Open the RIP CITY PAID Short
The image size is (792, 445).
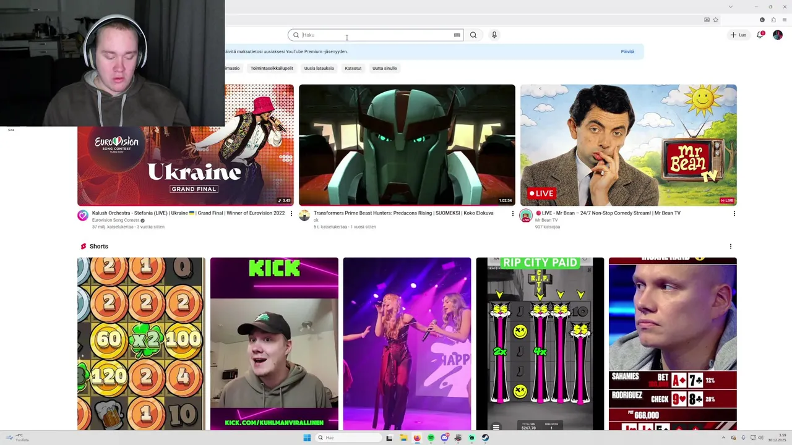[540, 344]
